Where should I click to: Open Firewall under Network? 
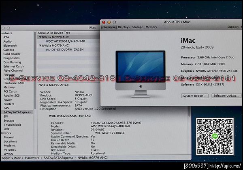coord(9,137)
